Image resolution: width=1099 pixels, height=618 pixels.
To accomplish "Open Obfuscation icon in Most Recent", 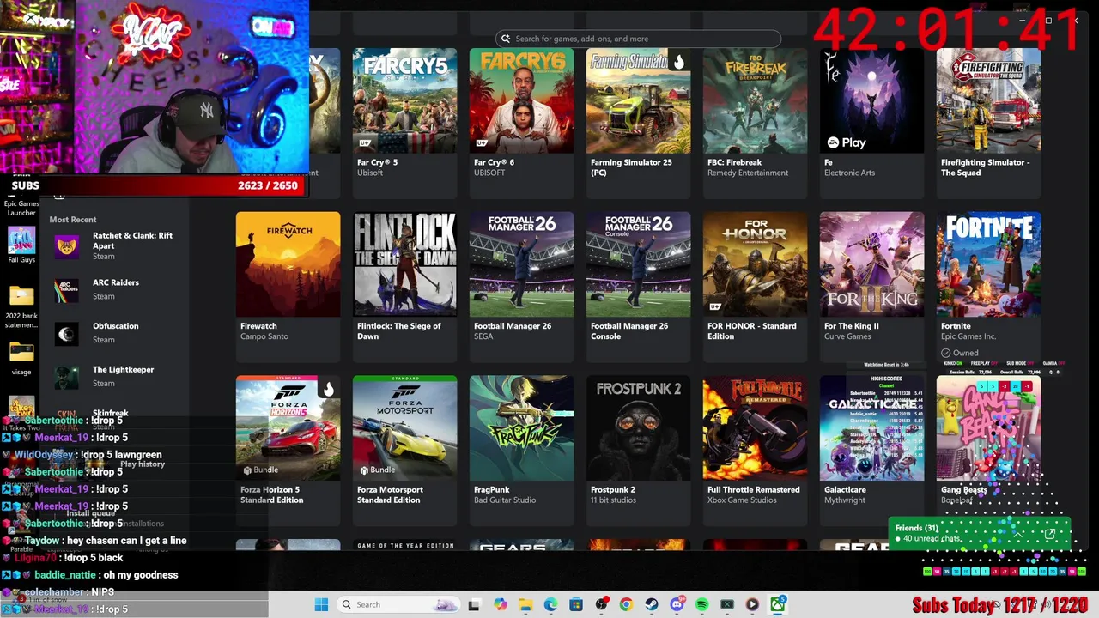I will (67, 334).
